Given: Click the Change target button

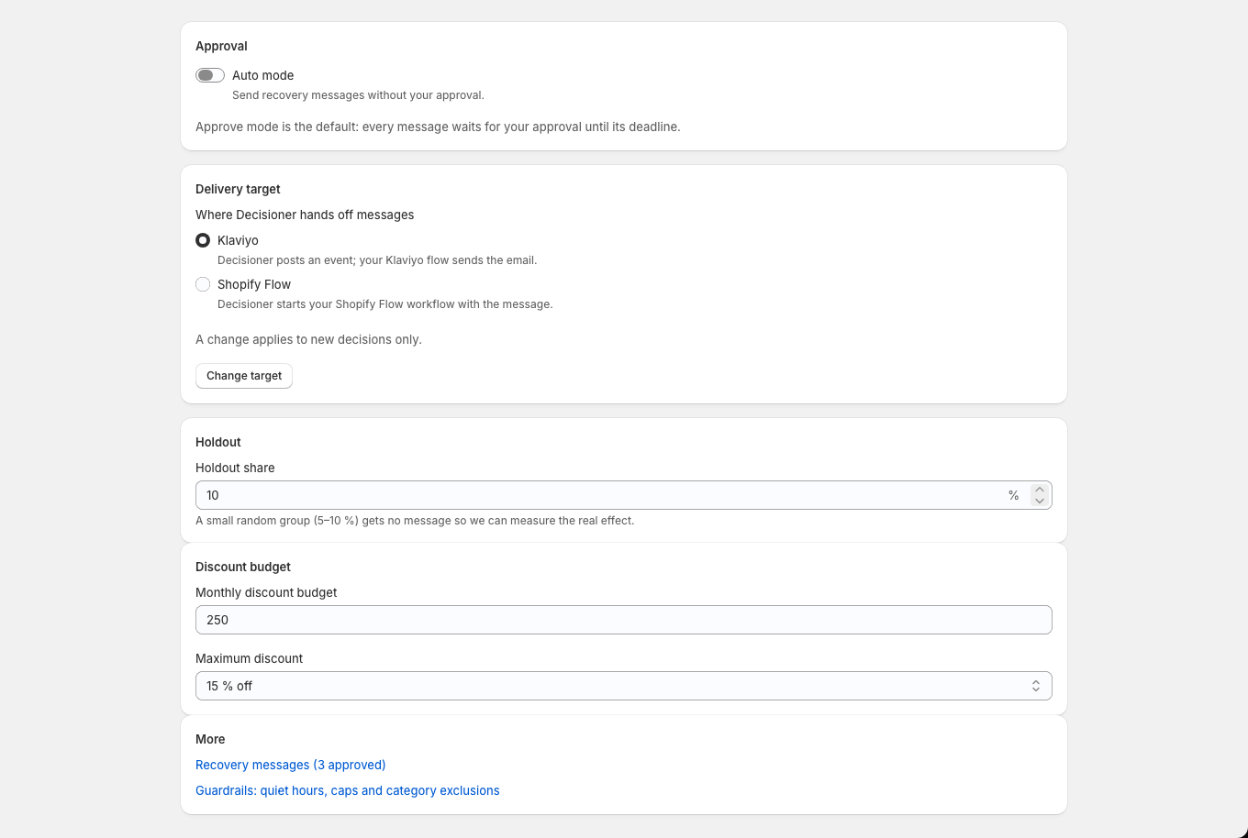Looking at the screenshot, I should [x=244, y=376].
